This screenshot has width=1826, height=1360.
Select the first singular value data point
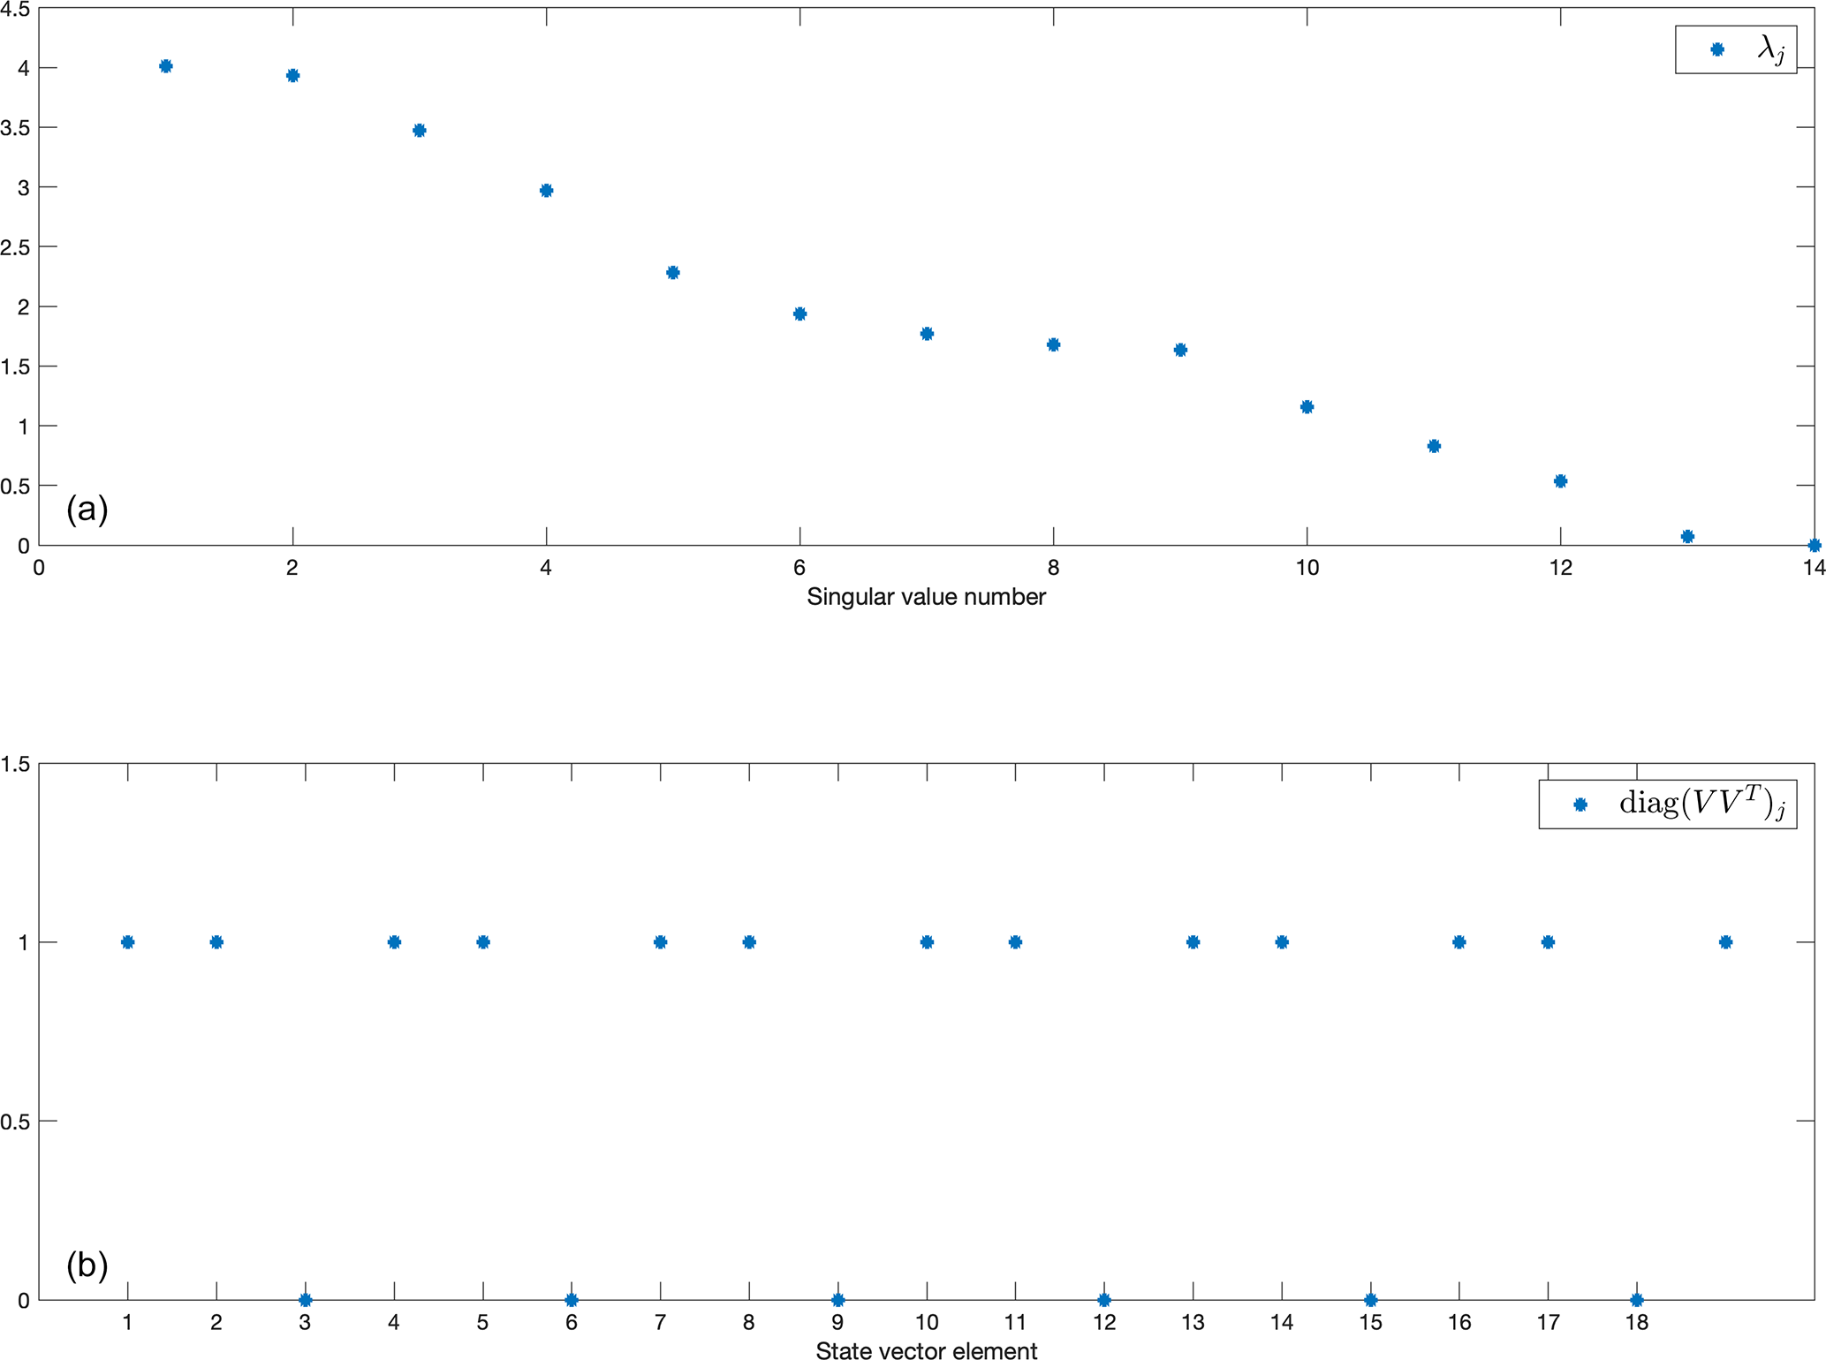pos(166,66)
